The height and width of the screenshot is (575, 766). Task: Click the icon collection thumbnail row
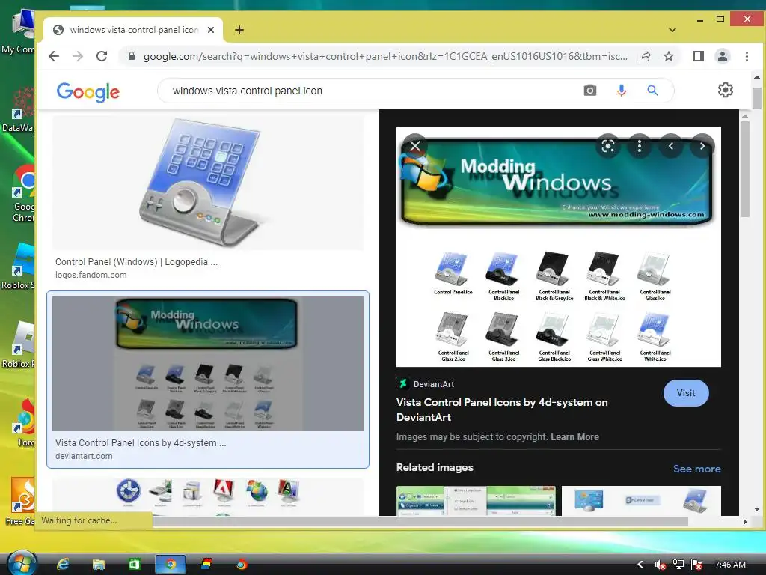208,497
